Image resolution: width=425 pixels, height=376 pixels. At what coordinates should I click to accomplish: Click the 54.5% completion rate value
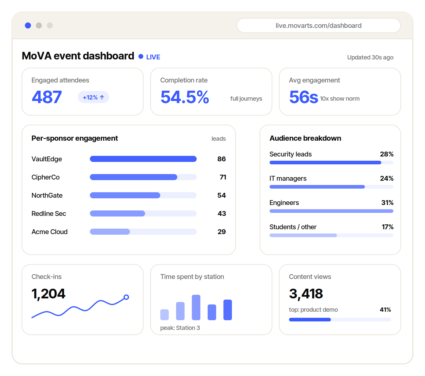coord(185,97)
